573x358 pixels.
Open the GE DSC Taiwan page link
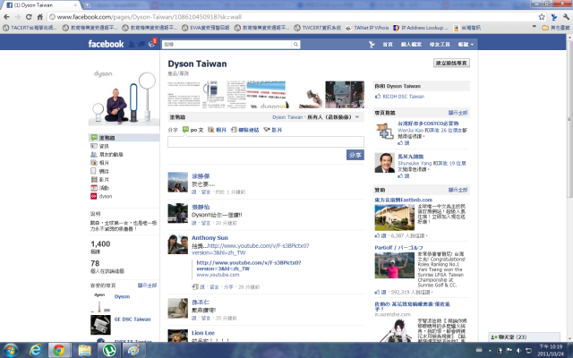pos(133,319)
